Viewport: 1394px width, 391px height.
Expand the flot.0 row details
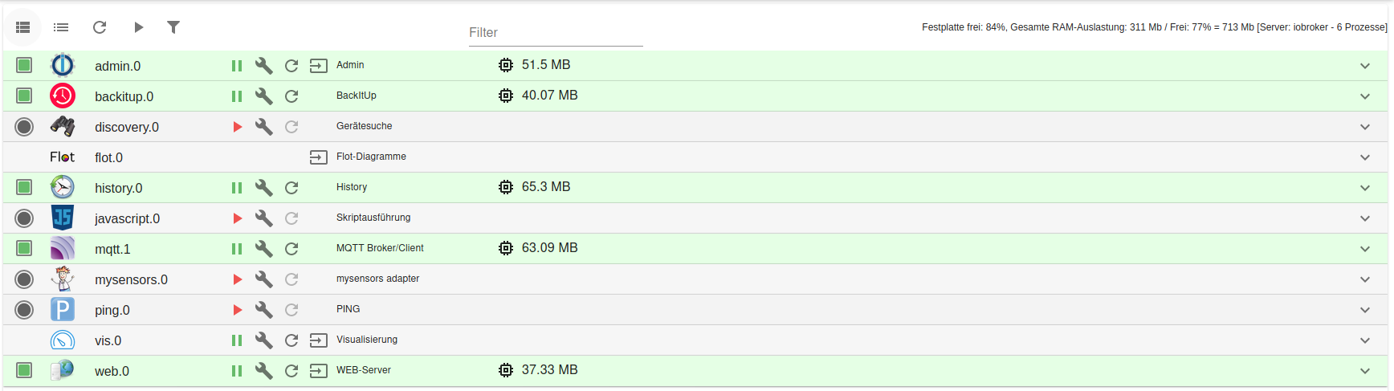(1365, 157)
